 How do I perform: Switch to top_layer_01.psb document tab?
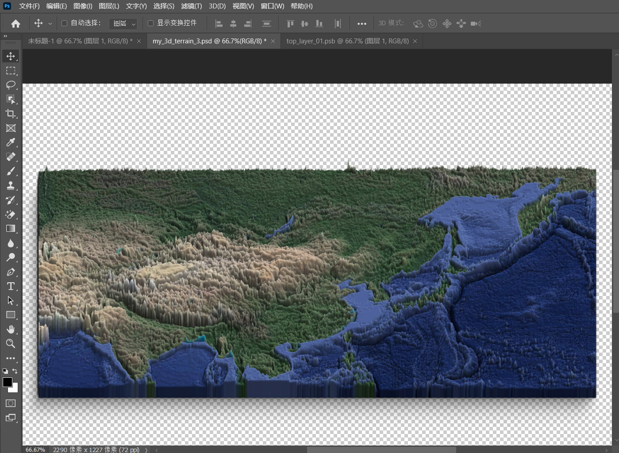coord(347,41)
